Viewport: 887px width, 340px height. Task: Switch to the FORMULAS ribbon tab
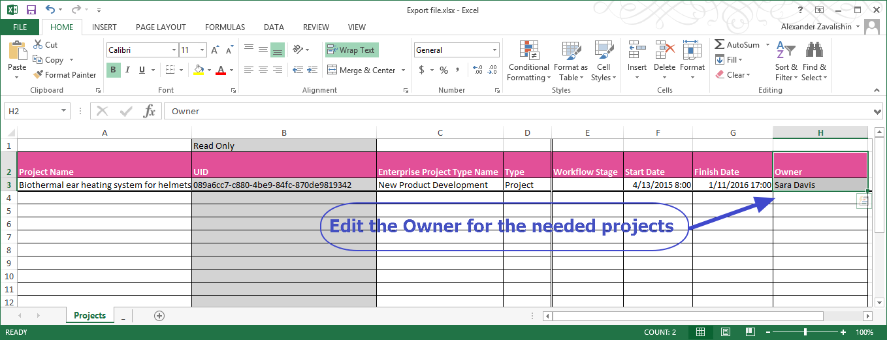[x=225, y=27]
